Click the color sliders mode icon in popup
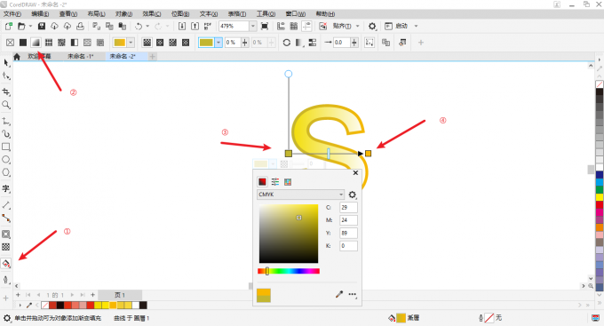Image resolution: width=604 pixels, height=326 pixels. (275, 182)
